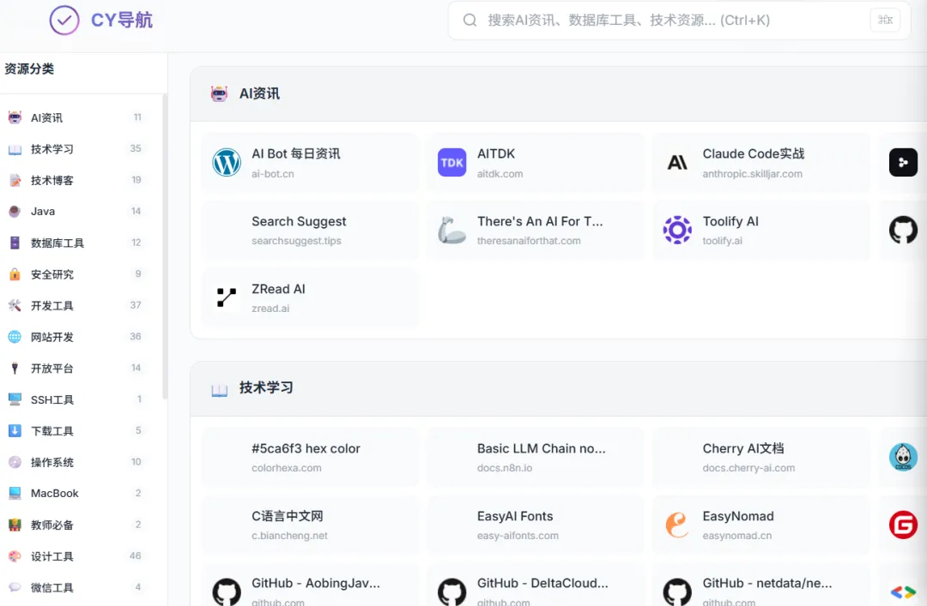Click GitHub icon on DeltaCloud card
The height and width of the screenshot is (606, 927).
[x=451, y=591]
